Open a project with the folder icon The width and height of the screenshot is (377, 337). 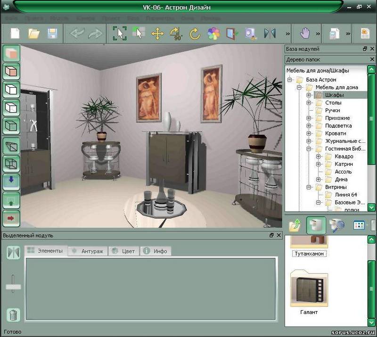coord(34,33)
